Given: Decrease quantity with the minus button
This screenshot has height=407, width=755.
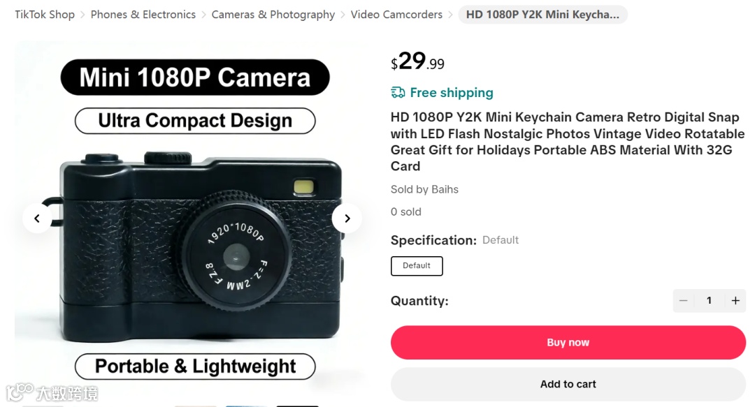Looking at the screenshot, I should (x=684, y=300).
